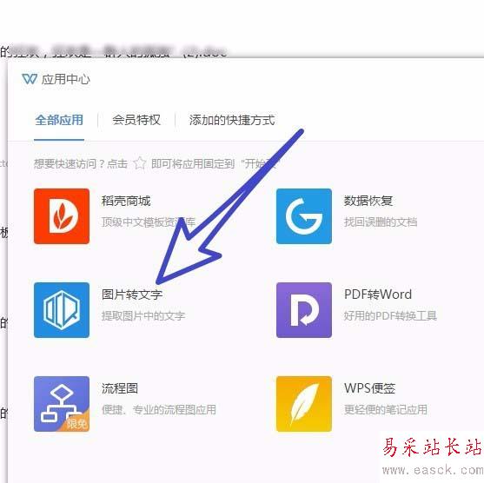
Task: Click the star icon in the hint text
Action: pyautogui.click(x=140, y=163)
